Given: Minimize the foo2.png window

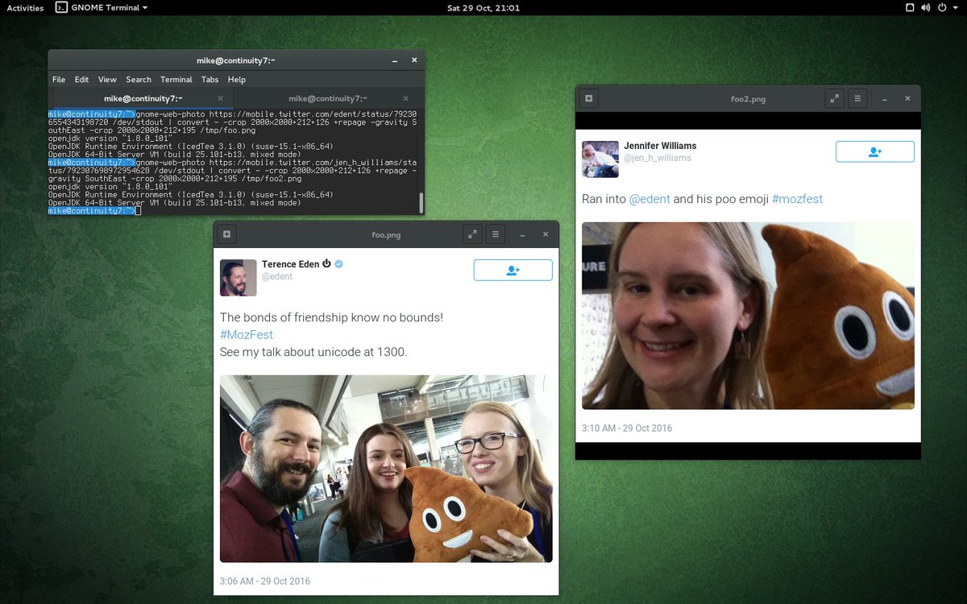Looking at the screenshot, I should [x=884, y=98].
